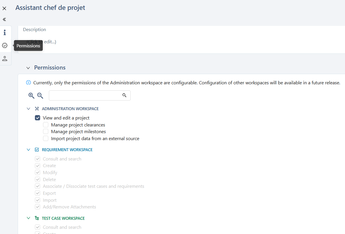Collapse the Administration Workspace tree node
The width and height of the screenshot is (345, 234).
(x=28, y=108)
